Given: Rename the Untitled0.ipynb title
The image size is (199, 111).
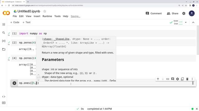Looking at the screenshot, I should point(29,11).
